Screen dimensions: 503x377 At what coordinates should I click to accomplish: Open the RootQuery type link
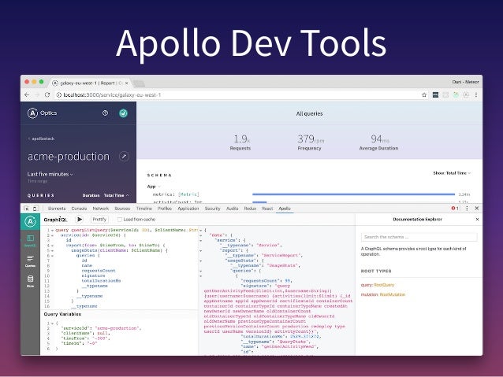pyautogui.click(x=384, y=285)
